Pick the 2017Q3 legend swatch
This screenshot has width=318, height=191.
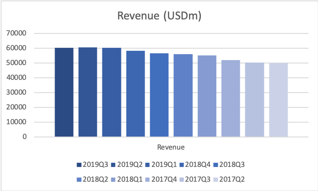pos(182,180)
